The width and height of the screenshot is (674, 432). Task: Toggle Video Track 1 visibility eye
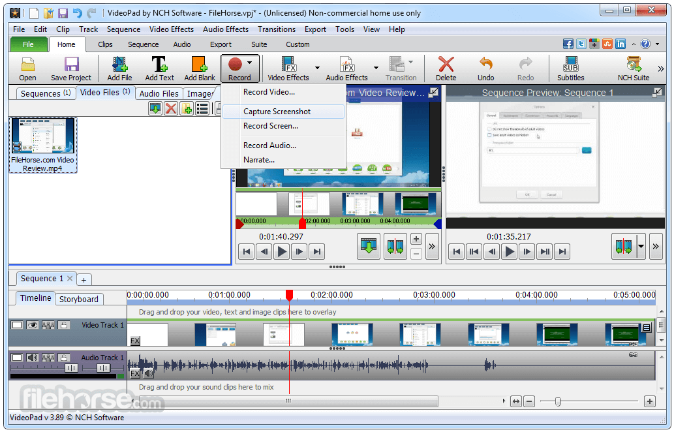point(32,325)
